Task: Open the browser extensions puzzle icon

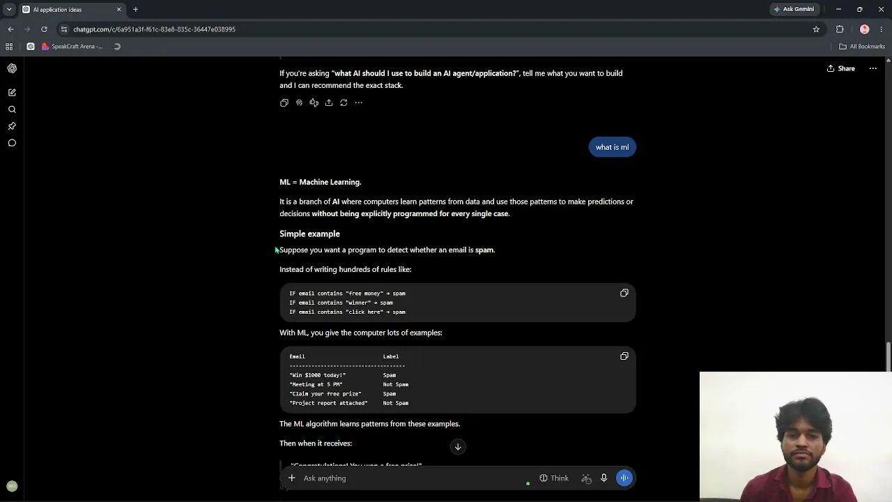Action: point(840,29)
